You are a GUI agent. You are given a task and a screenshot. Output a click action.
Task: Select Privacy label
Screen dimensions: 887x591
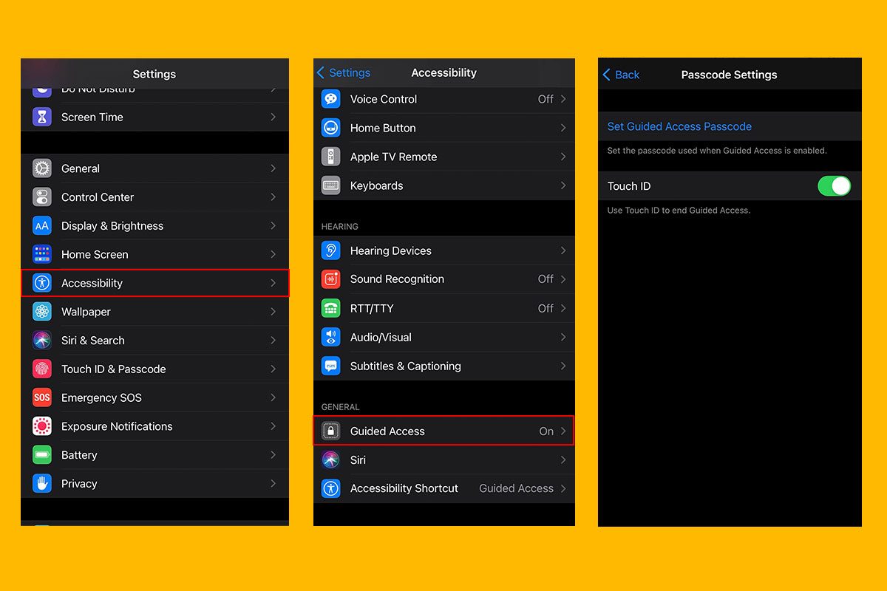79,484
